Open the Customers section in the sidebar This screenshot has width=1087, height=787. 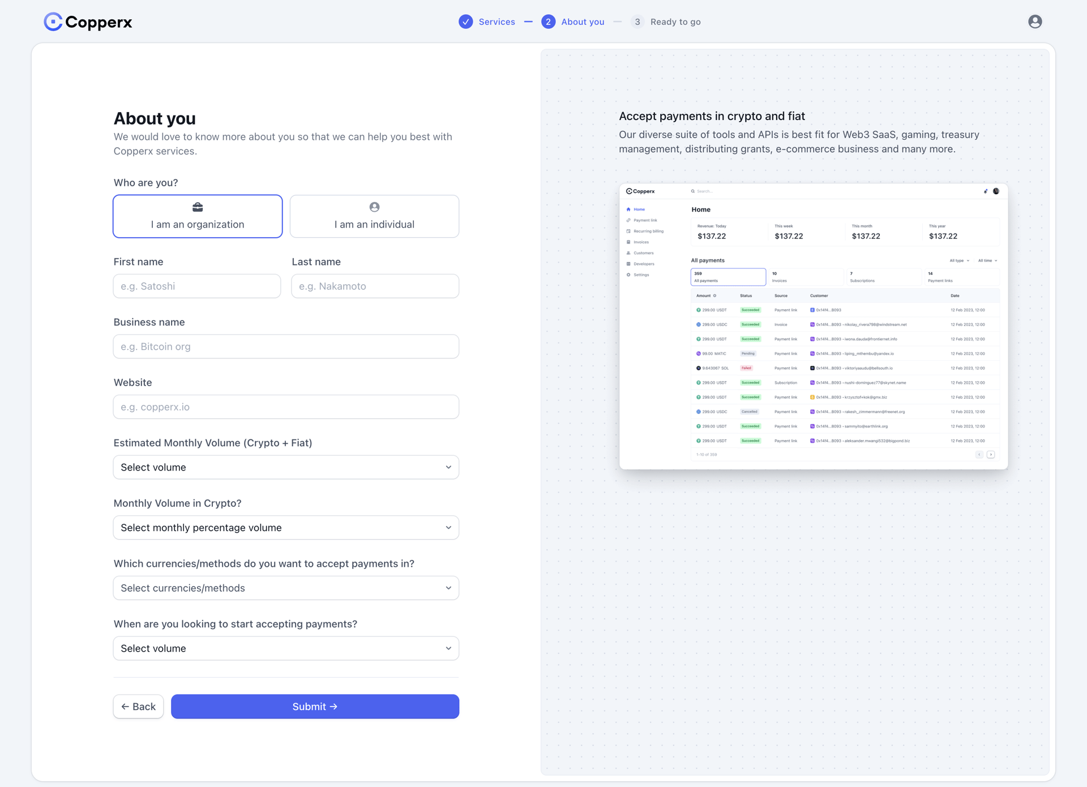pos(643,253)
